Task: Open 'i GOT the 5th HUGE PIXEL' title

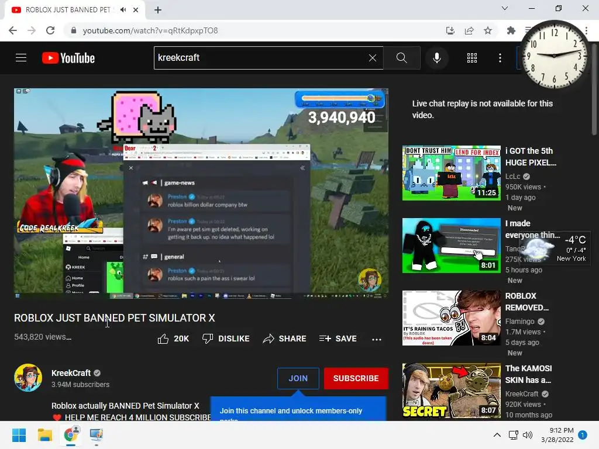Action: 531,157
